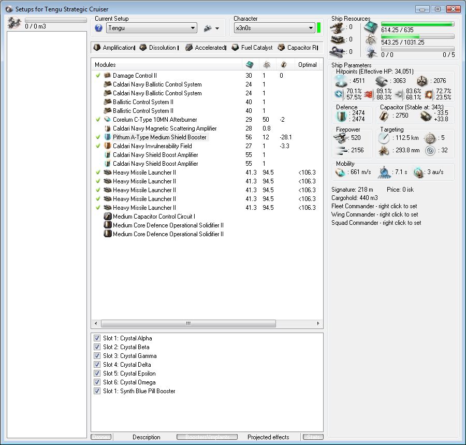Click the Caldari Navy Invulnerability Field icon
The width and height of the screenshot is (466, 445).
107,146
